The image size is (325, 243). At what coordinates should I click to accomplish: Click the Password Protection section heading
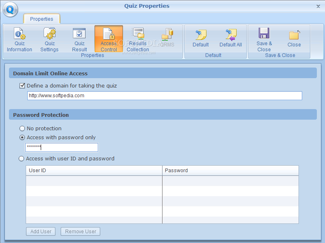[41, 115]
